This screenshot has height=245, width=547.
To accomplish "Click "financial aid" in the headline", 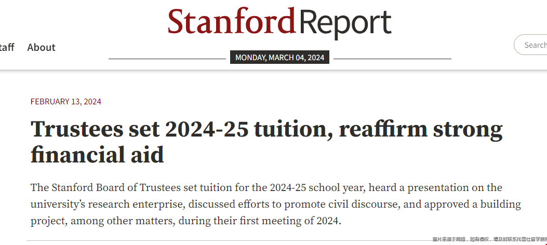I will pyautogui.click(x=97, y=155).
